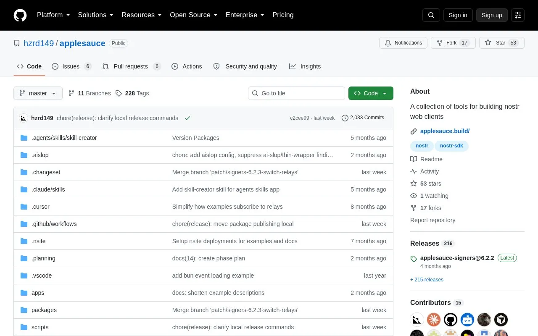Open Notifications sign-in button
Viewport: 538px width, 336px height.
pos(403,43)
